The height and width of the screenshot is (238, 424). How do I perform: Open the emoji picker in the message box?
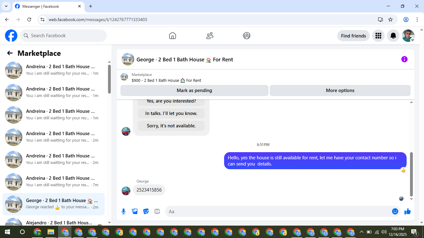pyautogui.click(x=395, y=211)
